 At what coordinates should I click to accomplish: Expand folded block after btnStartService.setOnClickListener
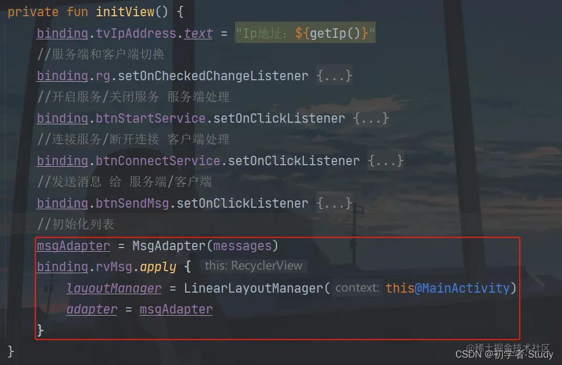pyautogui.click(x=371, y=118)
